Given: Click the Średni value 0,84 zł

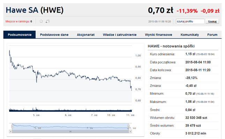Looking at the screenshot, I should tap(190, 110).
